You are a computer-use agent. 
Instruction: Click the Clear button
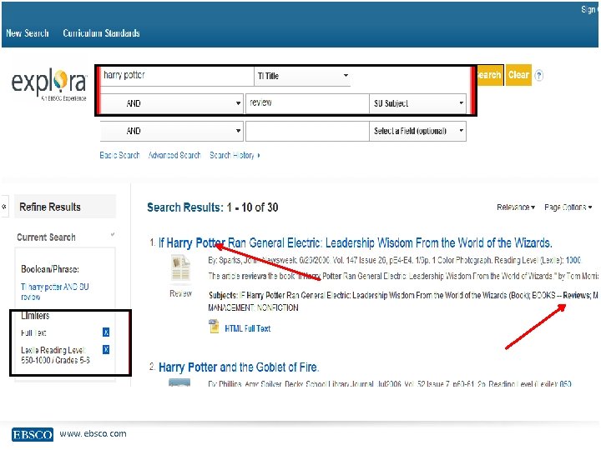(x=518, y=75)
